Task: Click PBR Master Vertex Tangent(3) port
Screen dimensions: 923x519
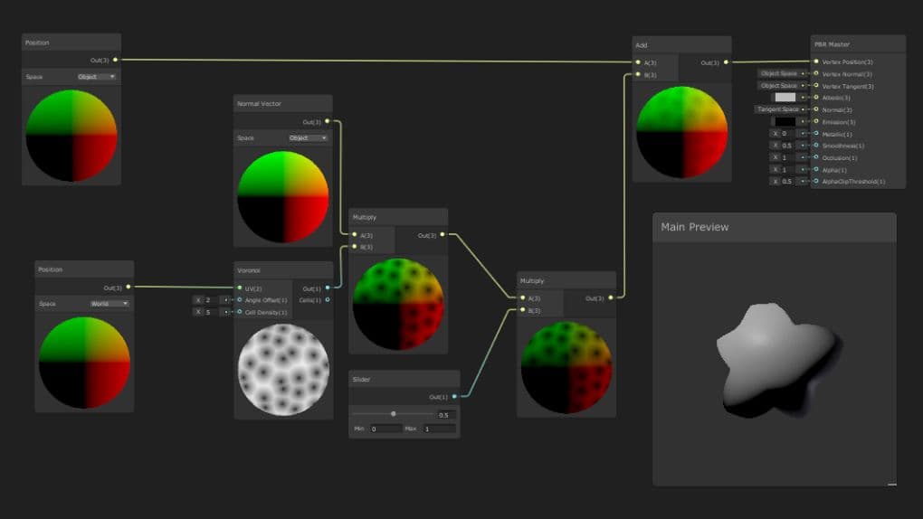Action: [x=816, y=85]
